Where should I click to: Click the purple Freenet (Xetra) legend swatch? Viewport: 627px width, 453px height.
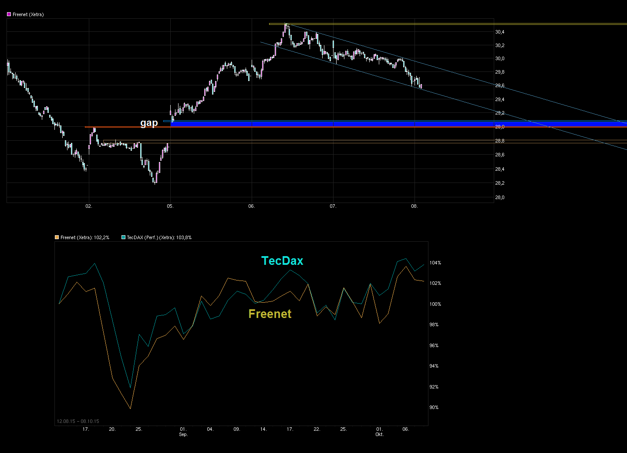point(9,14)
